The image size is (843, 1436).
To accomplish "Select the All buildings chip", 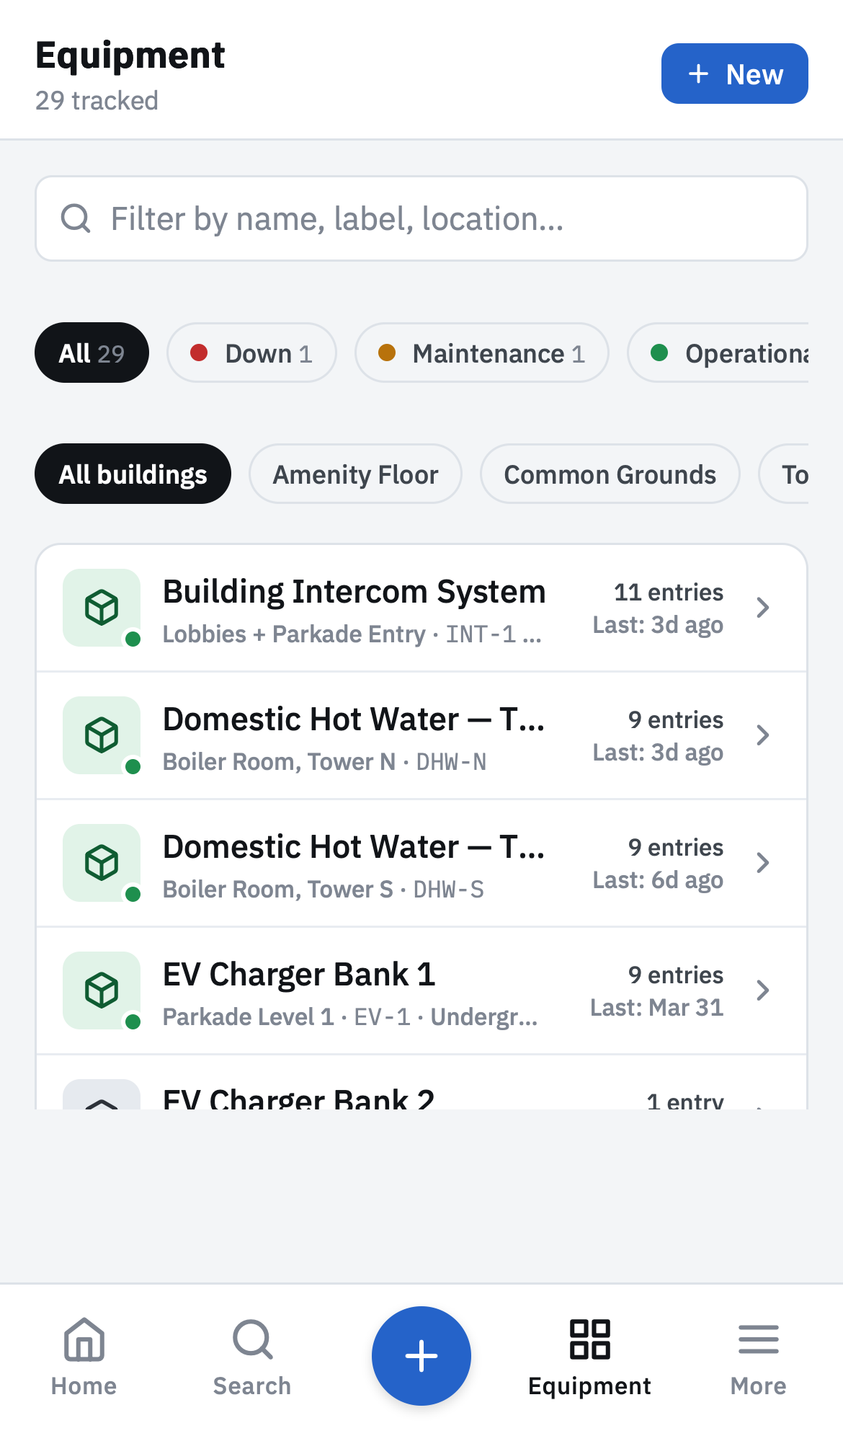I will coord(133,474).
